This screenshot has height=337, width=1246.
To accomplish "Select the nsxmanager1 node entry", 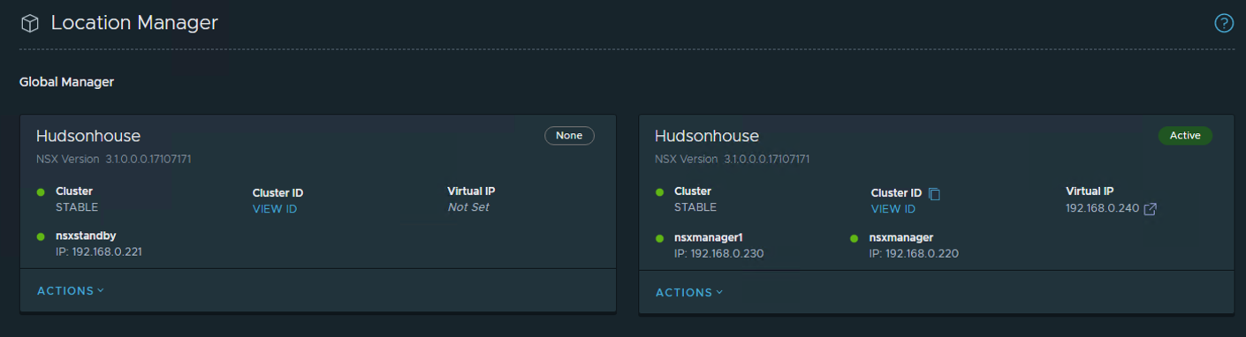I will 718,245.
